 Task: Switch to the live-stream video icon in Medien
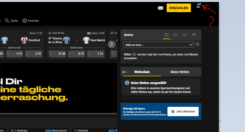167,35
